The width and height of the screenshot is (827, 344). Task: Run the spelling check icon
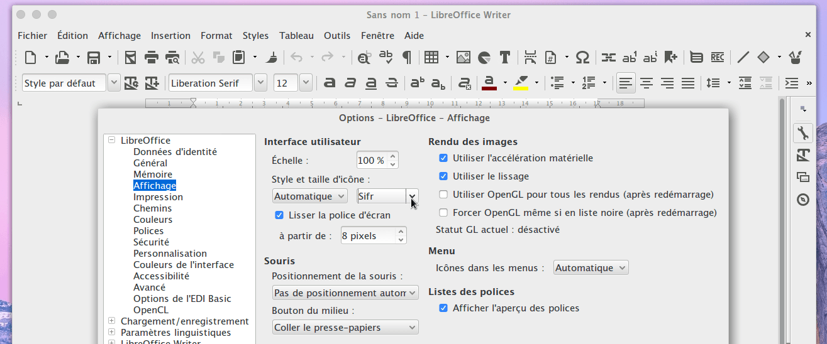(x=386, y=58)
